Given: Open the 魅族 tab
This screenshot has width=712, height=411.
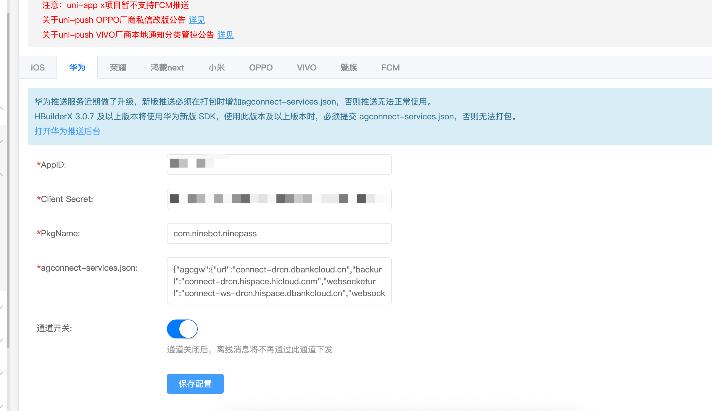Looking at the screenshot, I should click(x=349, y=68).
